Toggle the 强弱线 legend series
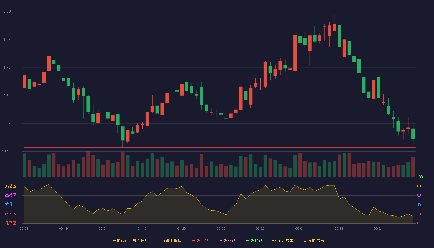 tap(227, 241)
